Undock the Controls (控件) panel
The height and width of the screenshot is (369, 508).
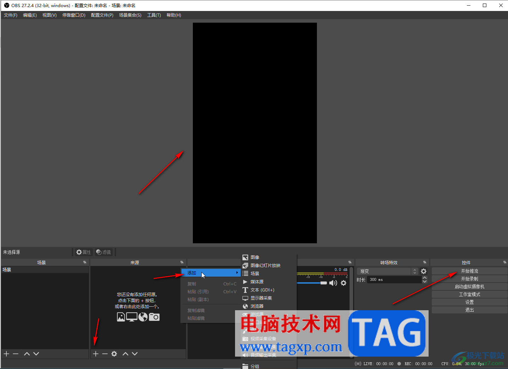505,262
